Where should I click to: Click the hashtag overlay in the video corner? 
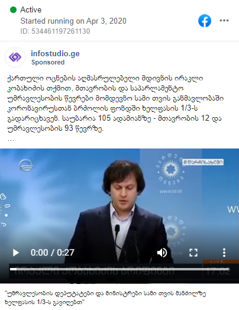(203, 162)
